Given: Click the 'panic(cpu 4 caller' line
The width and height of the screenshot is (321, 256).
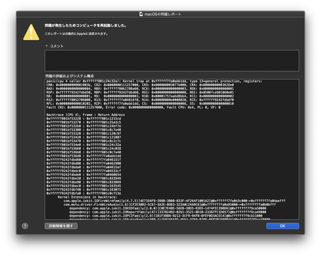Looking at the screenshot, I should click(x=154, y=81).
